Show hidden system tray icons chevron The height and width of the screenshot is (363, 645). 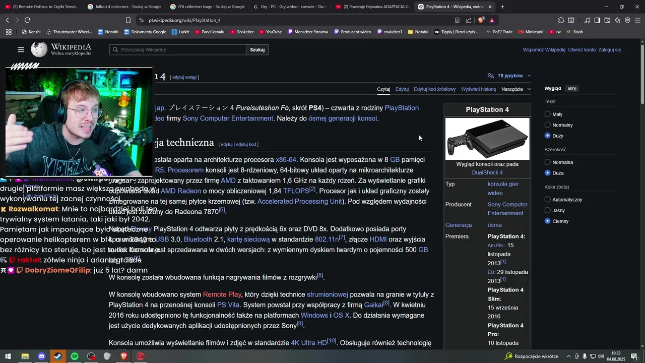click(569, 356)
